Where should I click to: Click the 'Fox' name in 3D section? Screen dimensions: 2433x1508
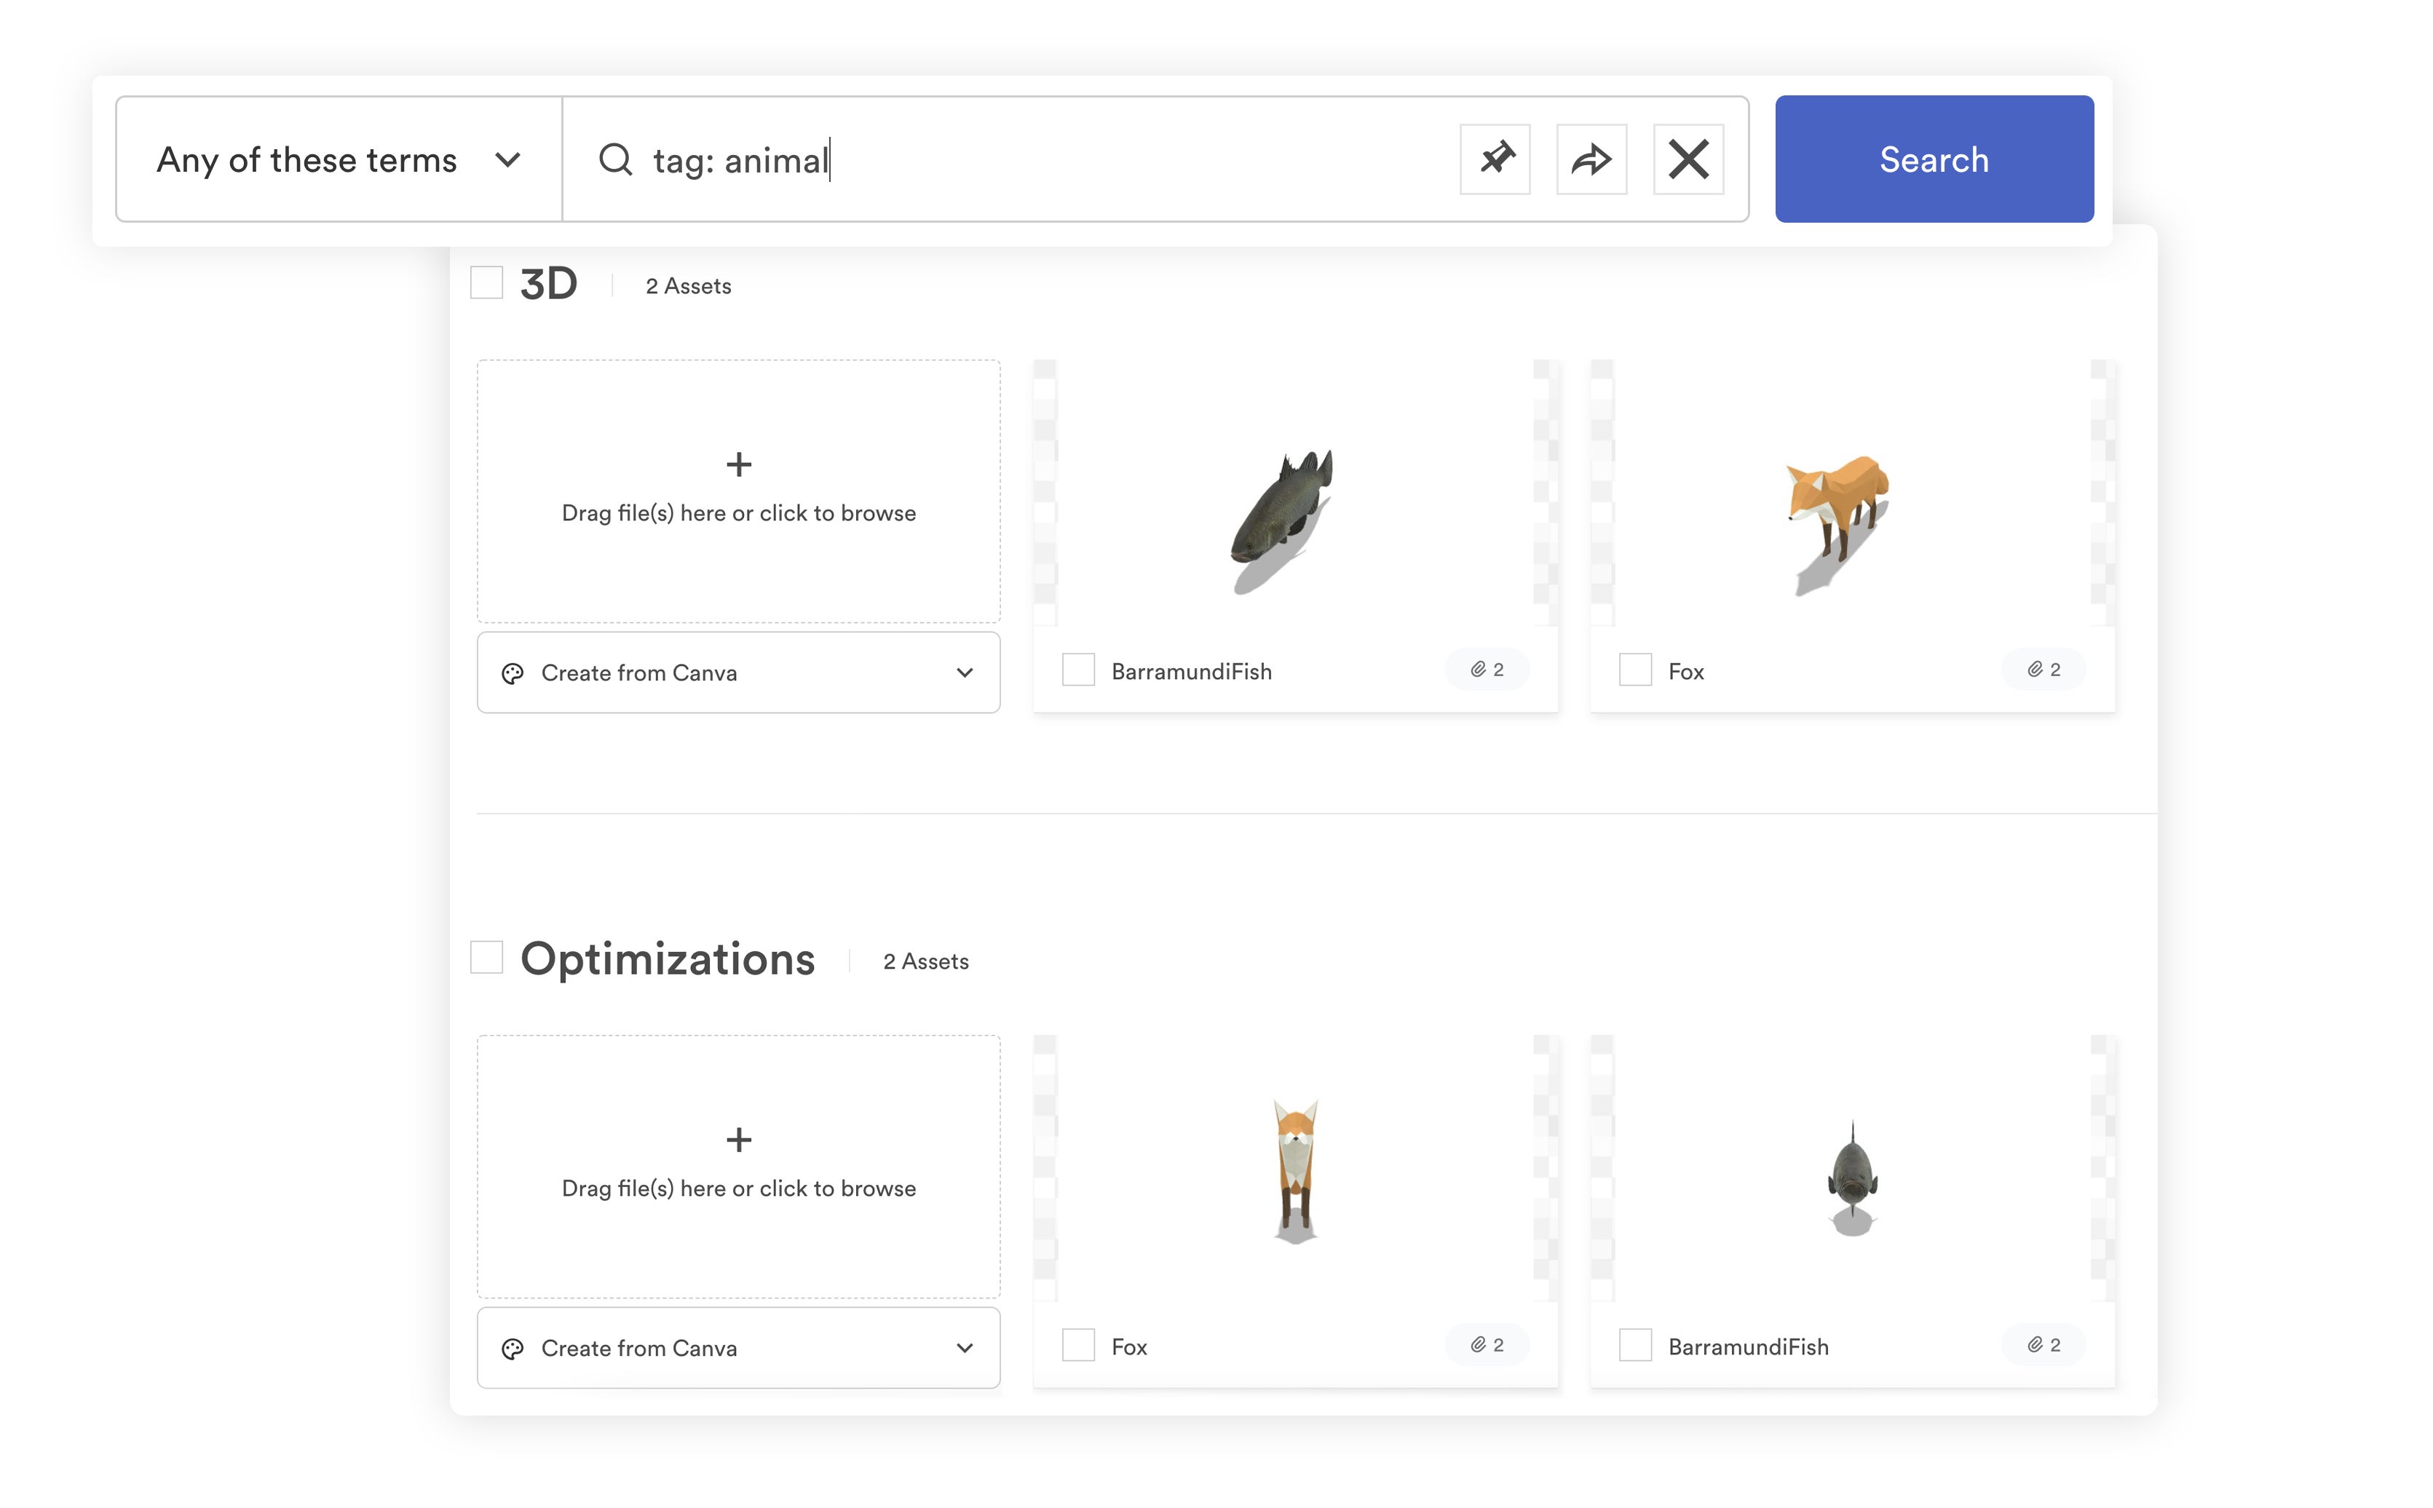[1686, 671]
